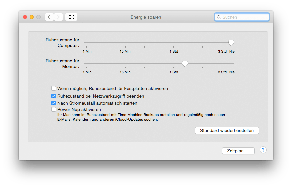Screen dimensions: 292x187
Task: Disable Nach Stromausfall automatisch starten
Action: (54, 103)
